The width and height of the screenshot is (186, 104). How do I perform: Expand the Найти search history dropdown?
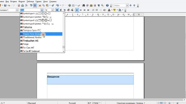127,5
